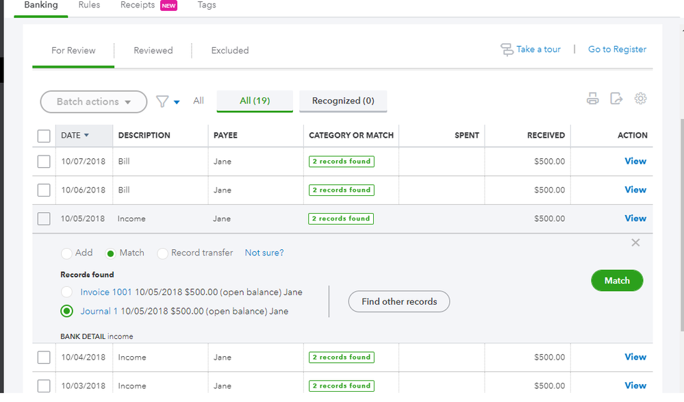The width and height of the screenshot is (684, 402).
Task: Close the expanded transaction panel
Action: click(x=635, y=242)
